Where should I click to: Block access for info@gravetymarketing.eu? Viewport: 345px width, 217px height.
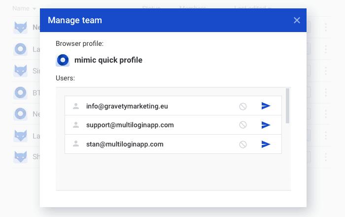pyautogui.click(x=243, y=107)
